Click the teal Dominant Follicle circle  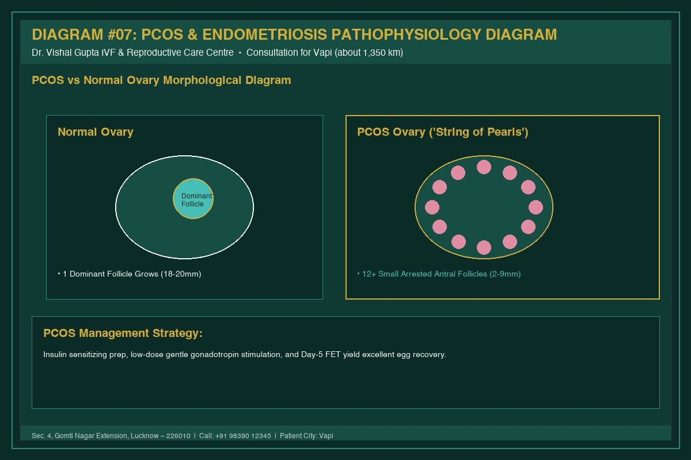point(193,198)
